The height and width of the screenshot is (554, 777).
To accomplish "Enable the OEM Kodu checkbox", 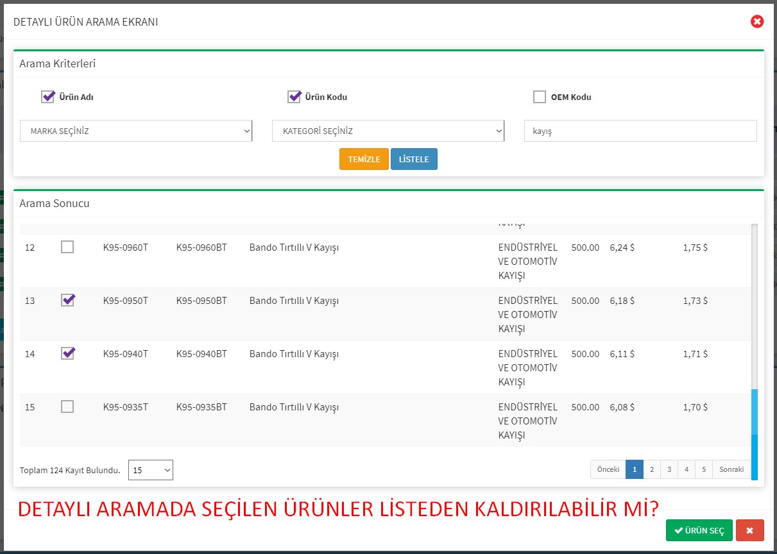I will tap(539, 97).
